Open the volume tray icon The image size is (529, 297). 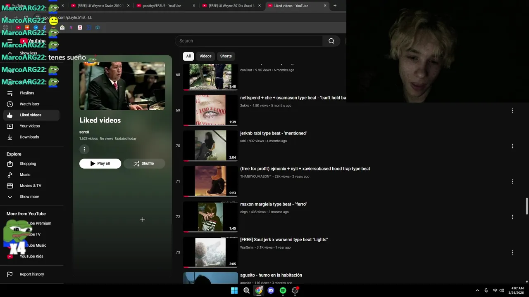tap(502, 290)
